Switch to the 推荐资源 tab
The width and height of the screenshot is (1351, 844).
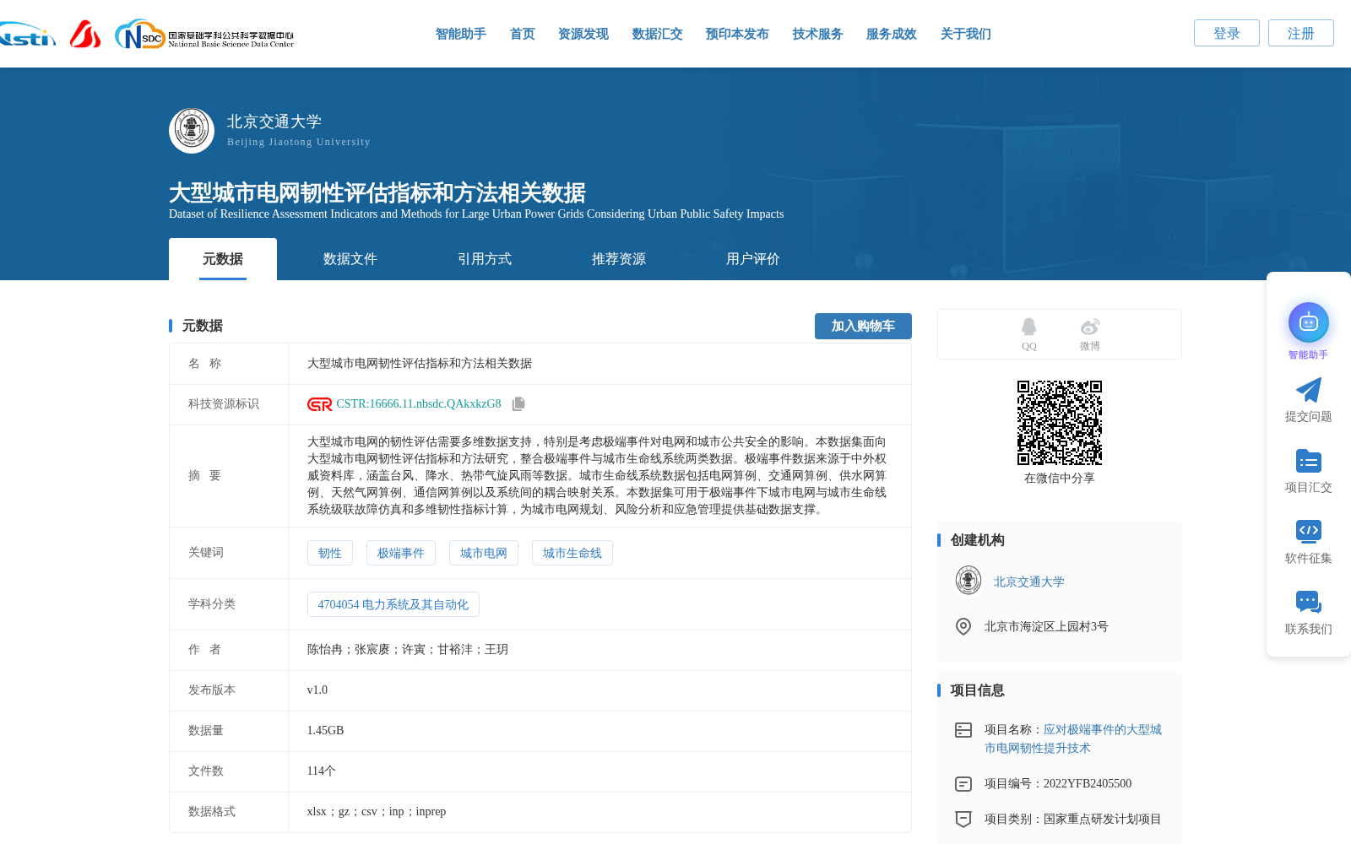619,259
